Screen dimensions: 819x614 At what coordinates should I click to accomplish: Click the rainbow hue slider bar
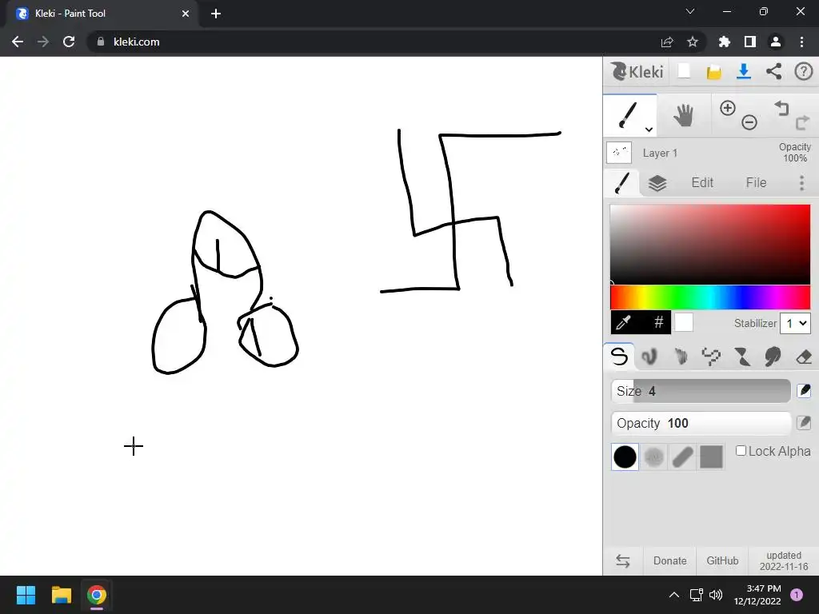tap(710, 297)
